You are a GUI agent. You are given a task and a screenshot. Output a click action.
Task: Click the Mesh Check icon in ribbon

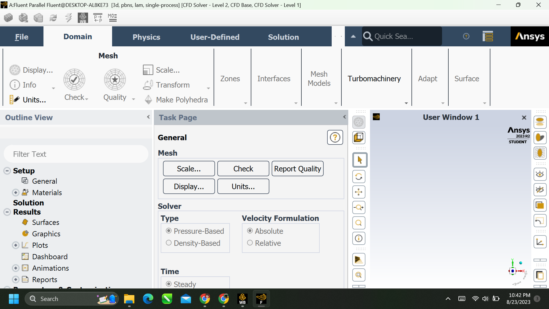tap(74, 80)
